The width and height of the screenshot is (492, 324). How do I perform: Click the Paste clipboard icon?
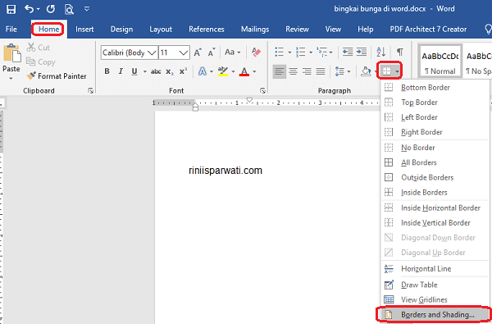(12, 53)
